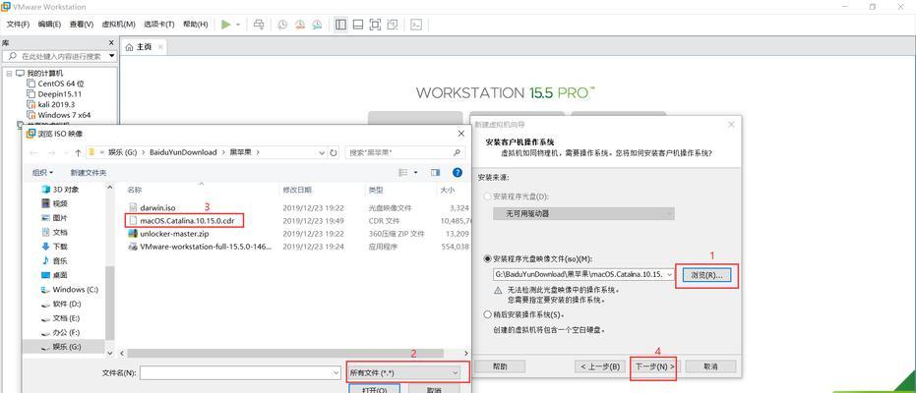916x393 pixels.
Task: Open the 编辑(E) menu
Action: (49, 24)
